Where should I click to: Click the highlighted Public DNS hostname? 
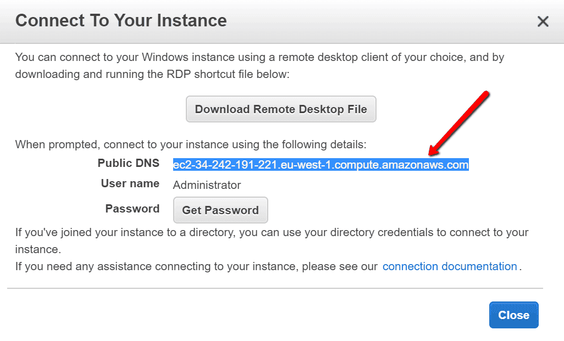(320, 165)
